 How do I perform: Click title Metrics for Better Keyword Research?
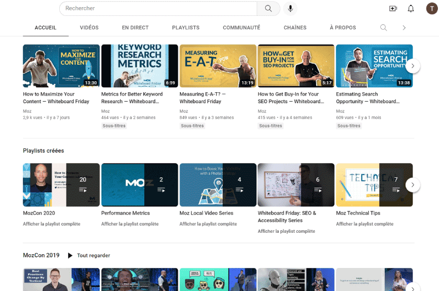pos(132,98)
